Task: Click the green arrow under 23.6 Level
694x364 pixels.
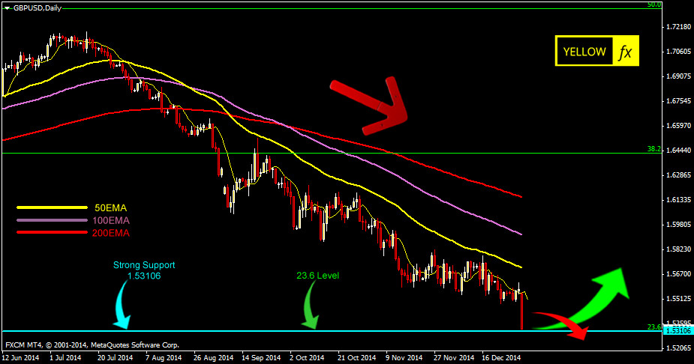Action: click(311, 309)
